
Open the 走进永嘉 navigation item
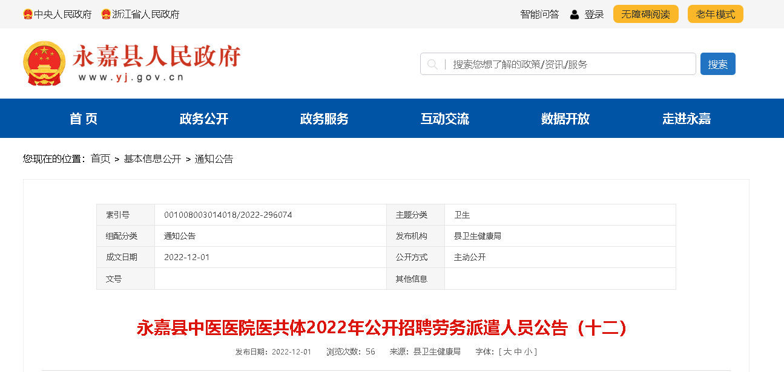(686, 119)
